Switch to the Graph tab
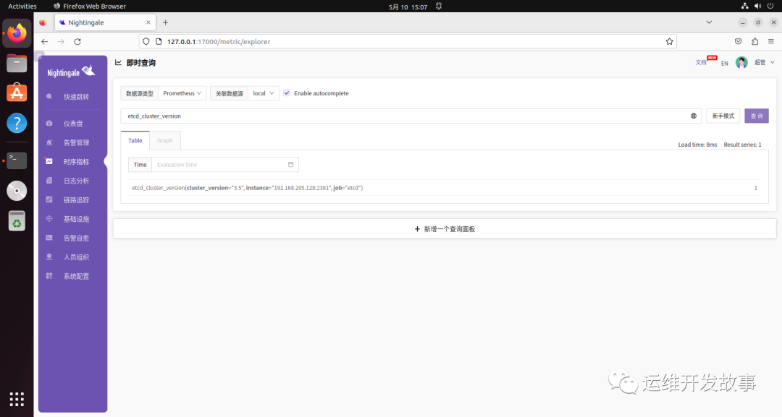The height and width of the screenshot is (417, 782). click(165, 140)
